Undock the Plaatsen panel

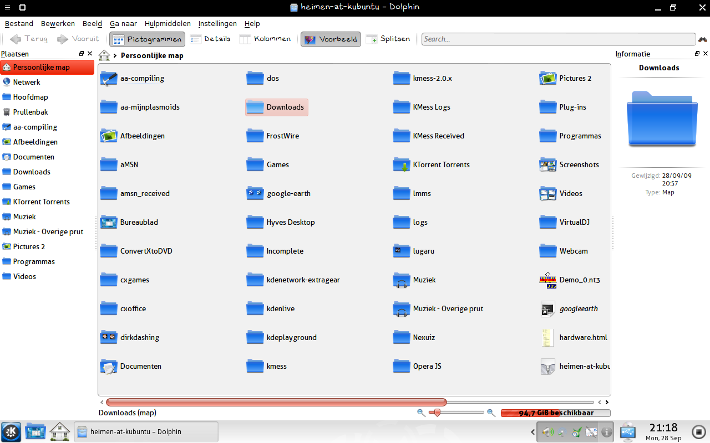pos(82,54)
